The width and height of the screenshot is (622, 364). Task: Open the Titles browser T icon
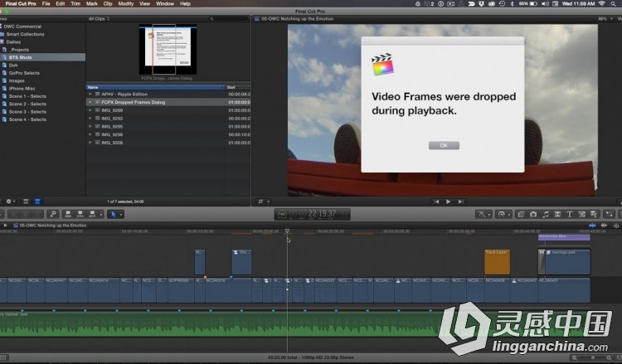click(570, 214)
